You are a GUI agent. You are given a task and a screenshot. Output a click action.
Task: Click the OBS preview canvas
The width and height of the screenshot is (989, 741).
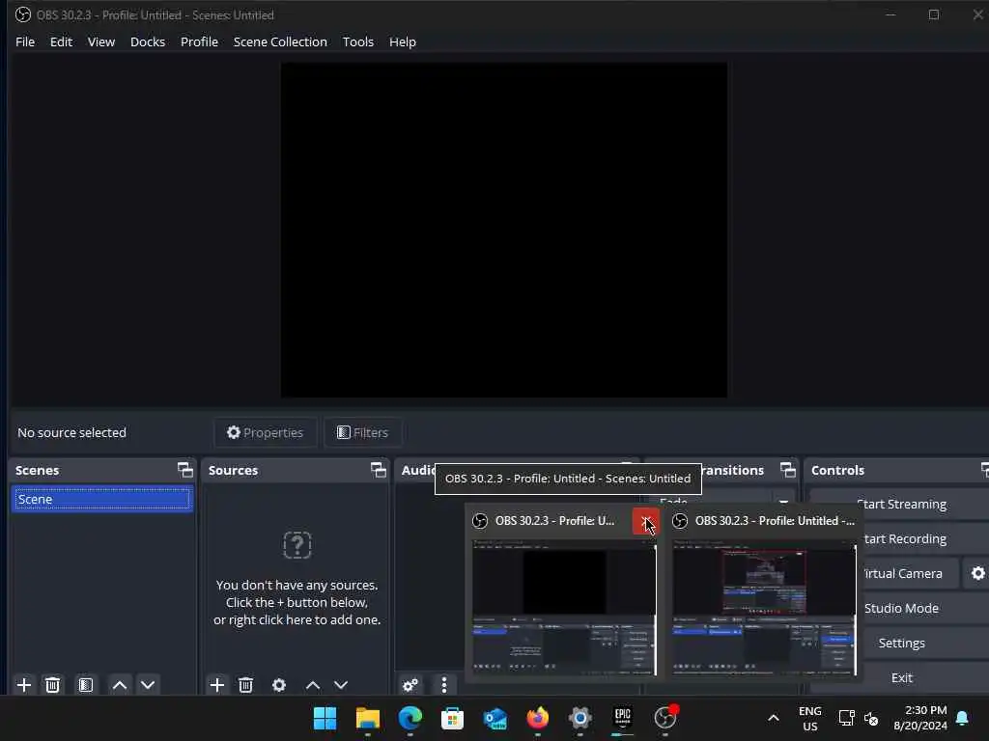coord(504,230)
